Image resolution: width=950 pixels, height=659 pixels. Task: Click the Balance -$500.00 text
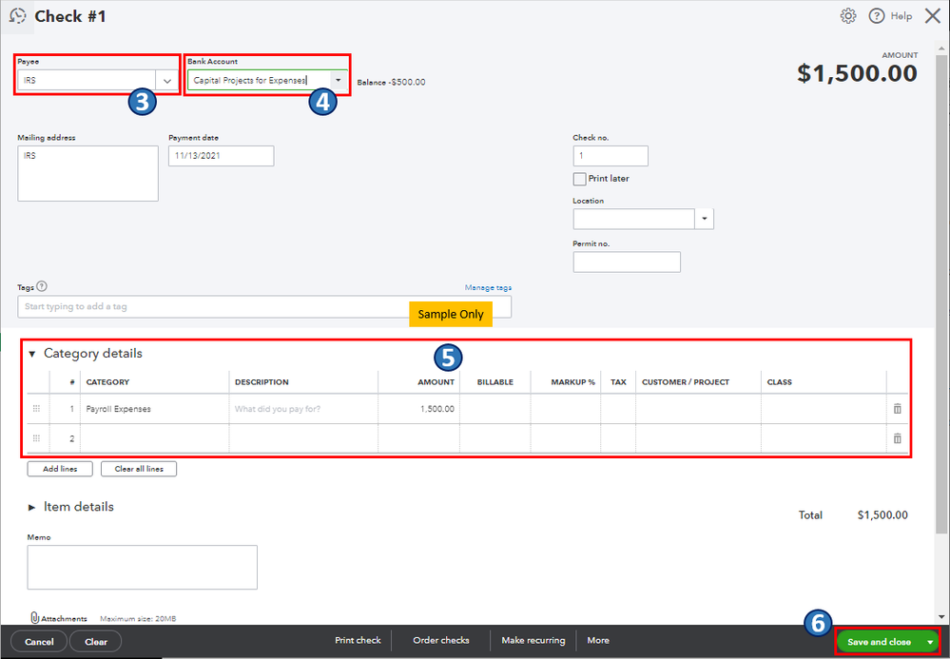coord(391,83)
